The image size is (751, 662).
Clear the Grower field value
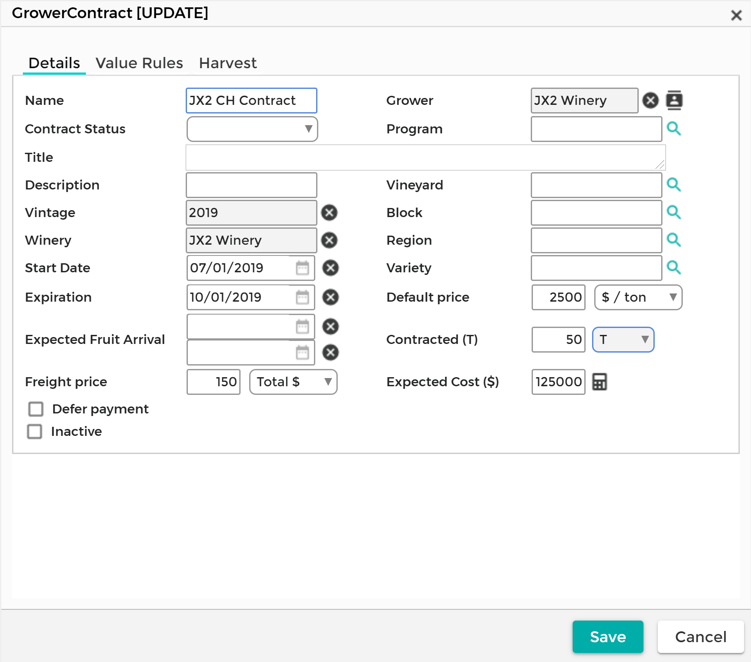pos(650,101)
